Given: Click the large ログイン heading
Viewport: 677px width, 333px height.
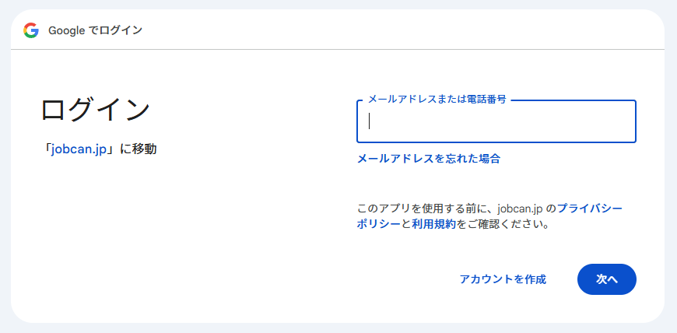Looking at the screenshot, I should (x=95, y=110).
